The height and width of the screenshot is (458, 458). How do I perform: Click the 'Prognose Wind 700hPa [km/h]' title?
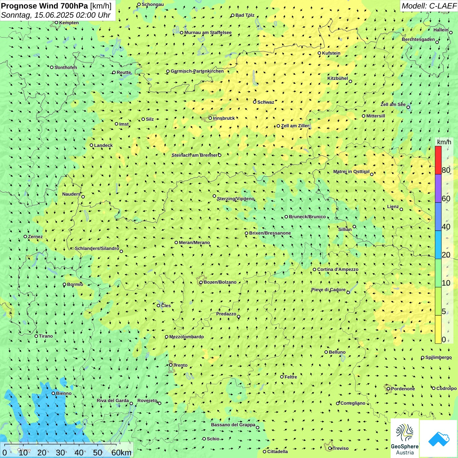(x=56, y=6)
